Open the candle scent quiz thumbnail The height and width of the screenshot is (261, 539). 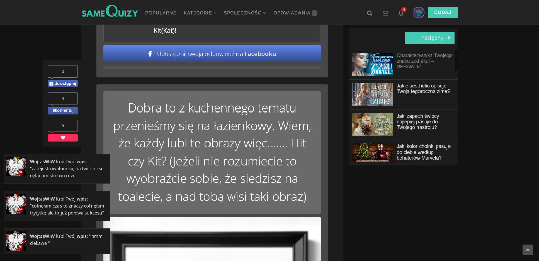pos(372,125)
